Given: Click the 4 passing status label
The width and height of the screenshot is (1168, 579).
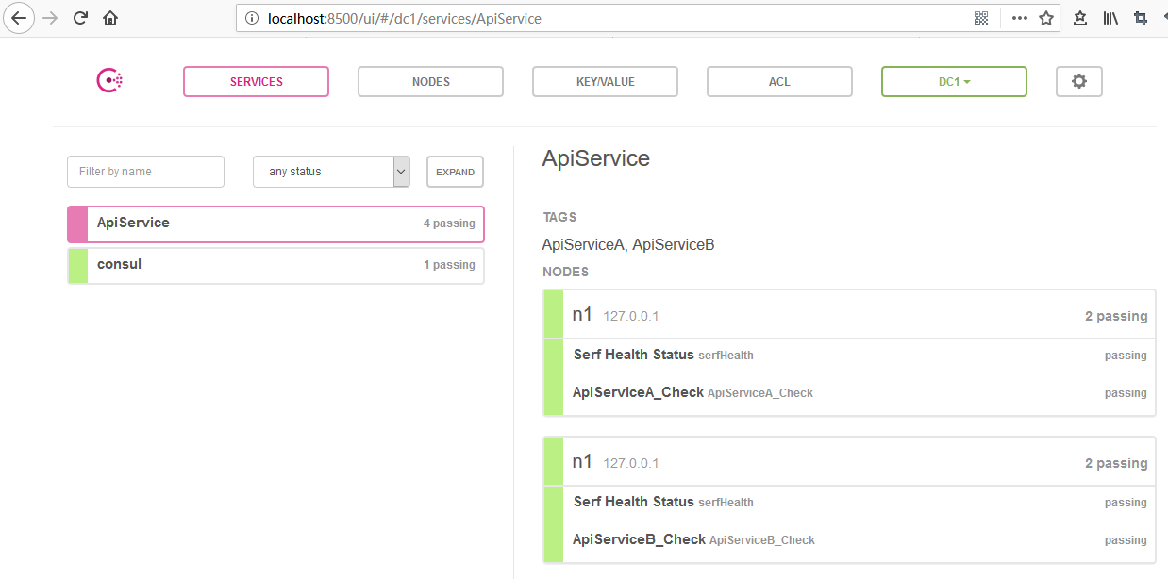Looking at the screenshot, I should 449,223.
